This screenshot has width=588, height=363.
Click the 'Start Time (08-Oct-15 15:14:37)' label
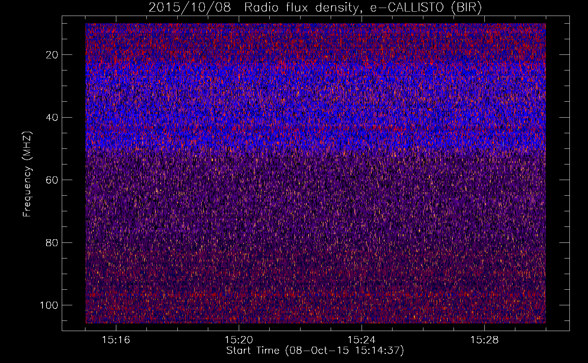pos(315,351)
